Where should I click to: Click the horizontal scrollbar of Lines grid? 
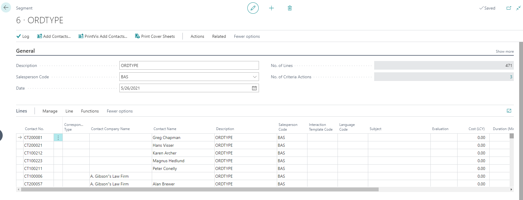tap(200, 190)
